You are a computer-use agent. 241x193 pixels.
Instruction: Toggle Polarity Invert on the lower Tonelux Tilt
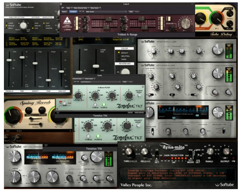click(138, 126)
